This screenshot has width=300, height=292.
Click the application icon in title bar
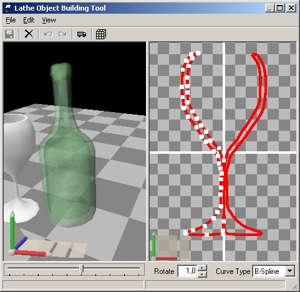[x=8, y=8]
